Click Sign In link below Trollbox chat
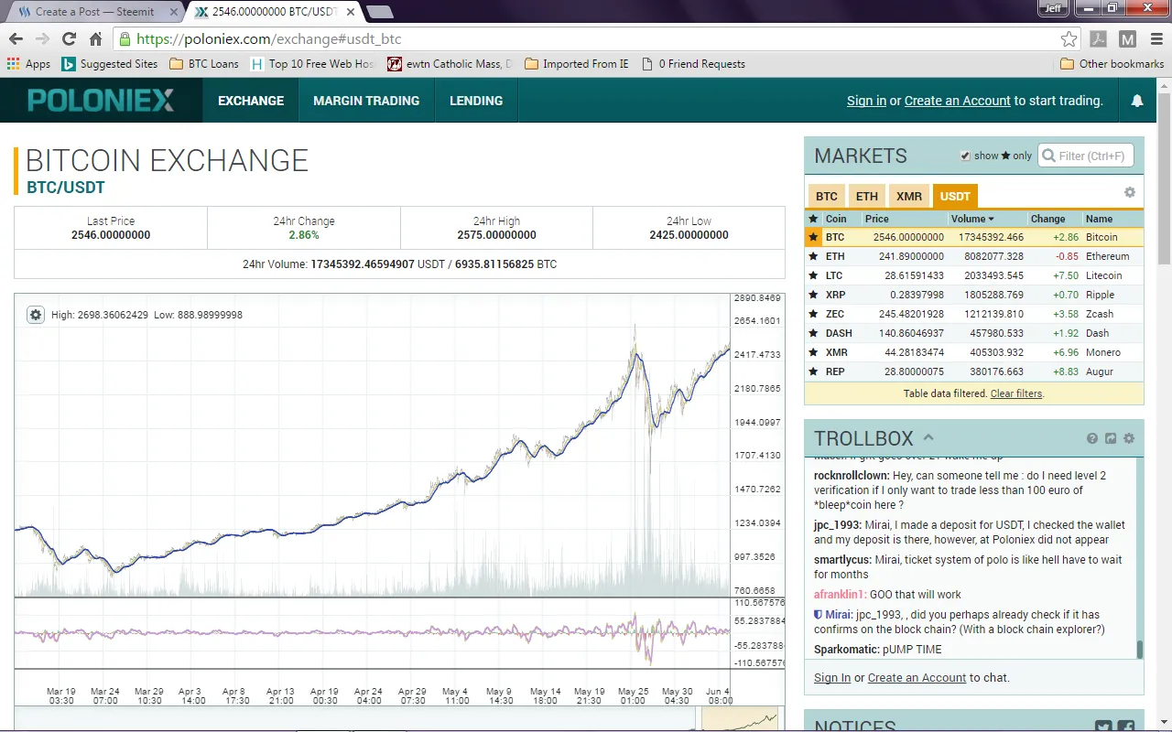 pyautogui.click(x=832, y=678)
